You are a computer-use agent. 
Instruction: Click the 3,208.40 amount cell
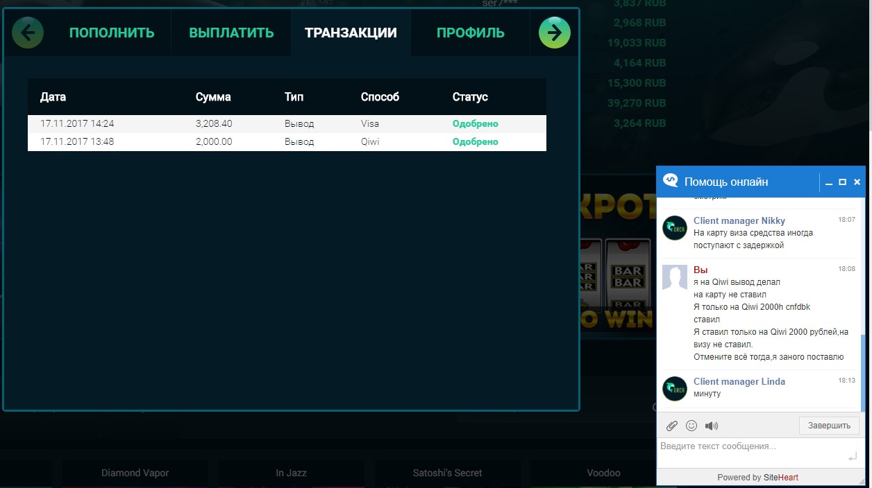coord(214,124)
